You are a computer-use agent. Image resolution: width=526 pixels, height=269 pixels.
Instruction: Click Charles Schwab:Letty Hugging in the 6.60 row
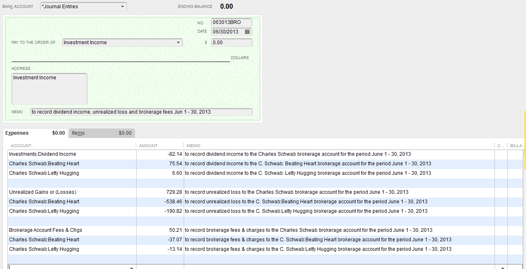coord(44,173)
